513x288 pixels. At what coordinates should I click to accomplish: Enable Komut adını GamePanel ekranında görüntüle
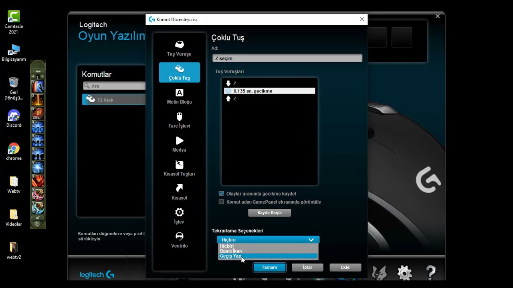pos(221,202)
